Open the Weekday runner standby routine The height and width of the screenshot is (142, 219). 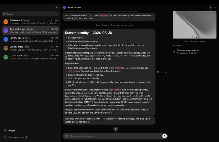click(x=195, y=52)
